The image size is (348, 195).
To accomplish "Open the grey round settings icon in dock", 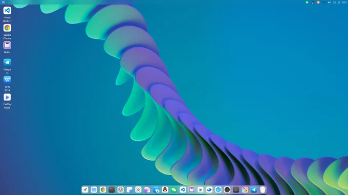I will tap(120, 190).
